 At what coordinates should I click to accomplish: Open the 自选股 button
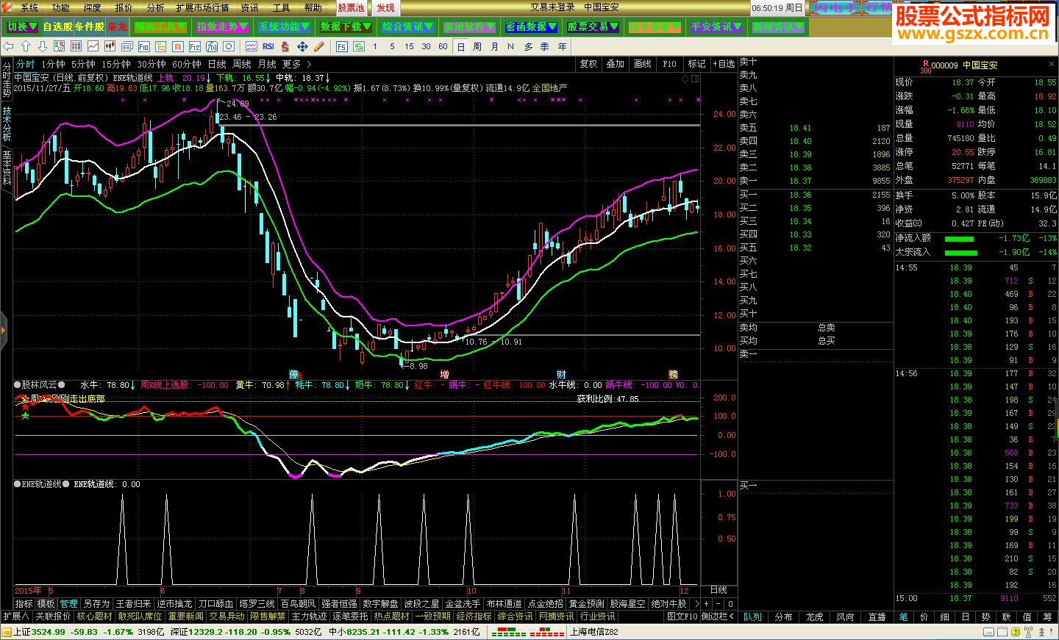tap(57, 26)
